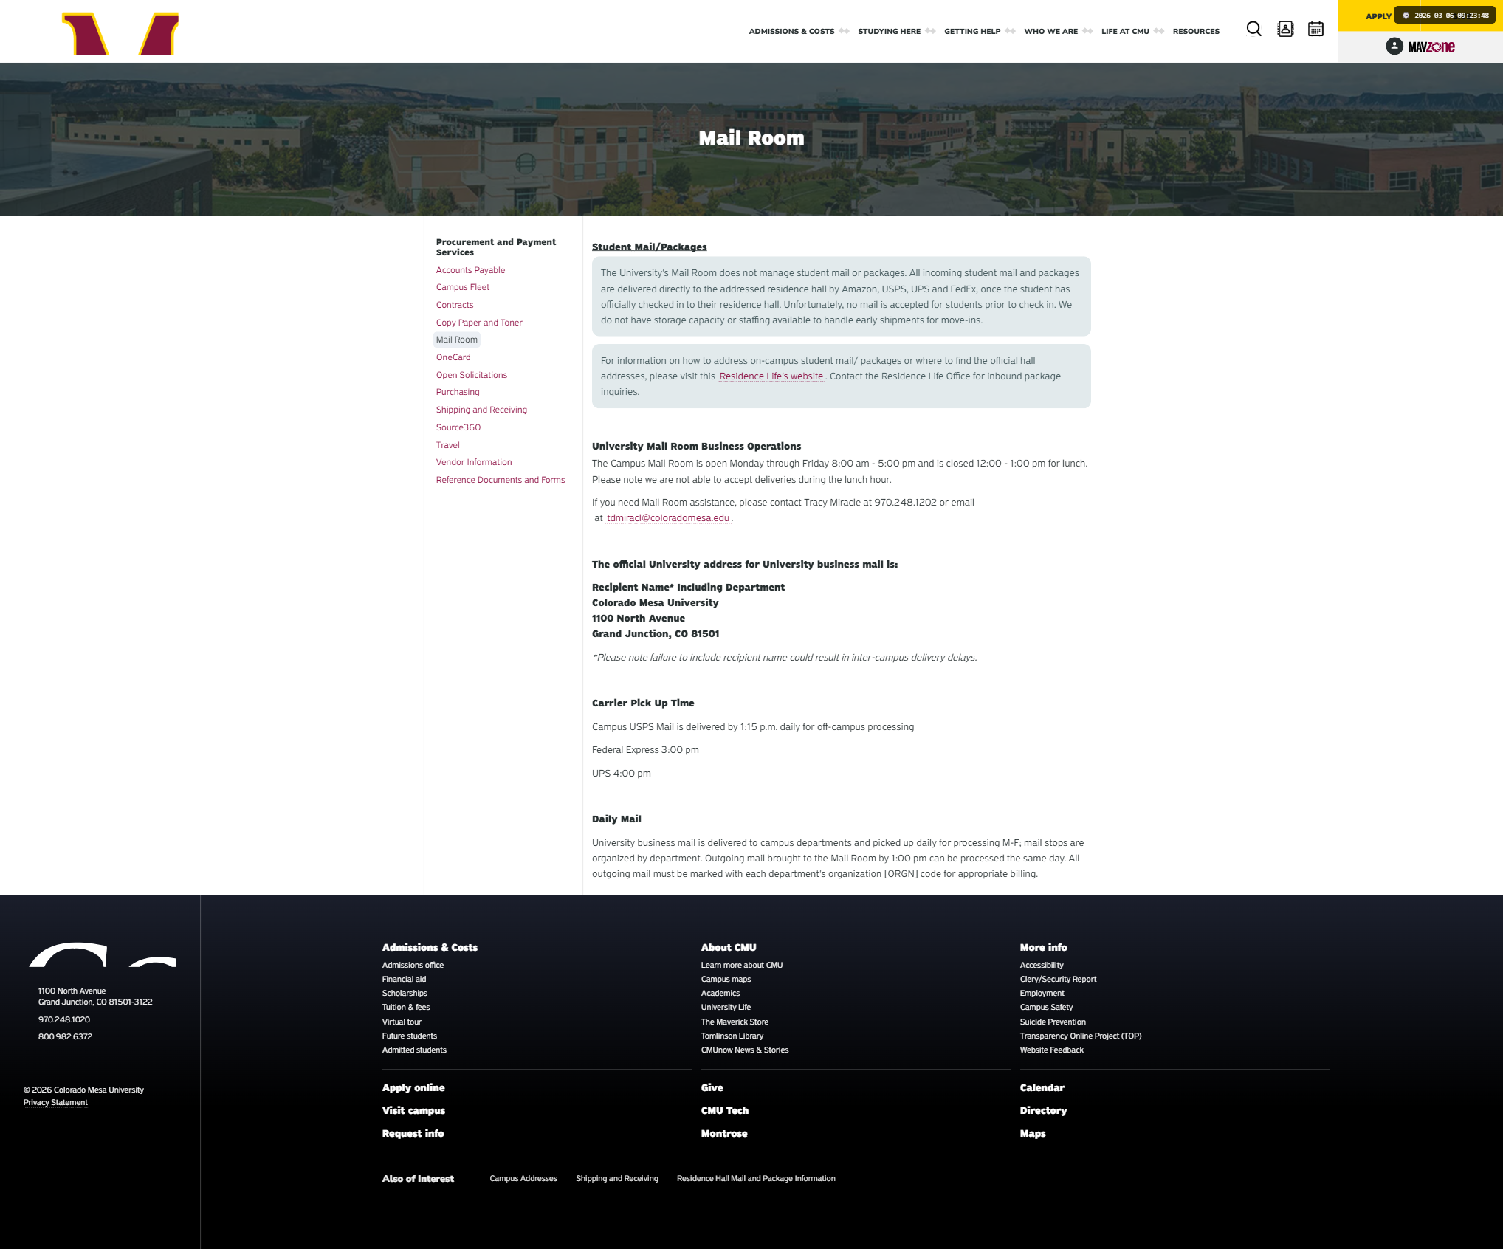The image size is (1503, 1249).
Task: Click the CMU Maverick logo in header
Action: click(x=120, y=33)
